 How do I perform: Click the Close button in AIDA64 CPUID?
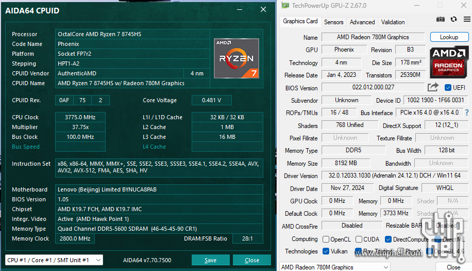pyautogui.click(x=252, y=260)
